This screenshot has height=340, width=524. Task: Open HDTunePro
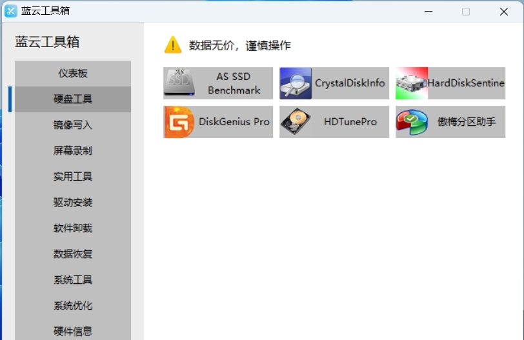[x=334, y=122]
